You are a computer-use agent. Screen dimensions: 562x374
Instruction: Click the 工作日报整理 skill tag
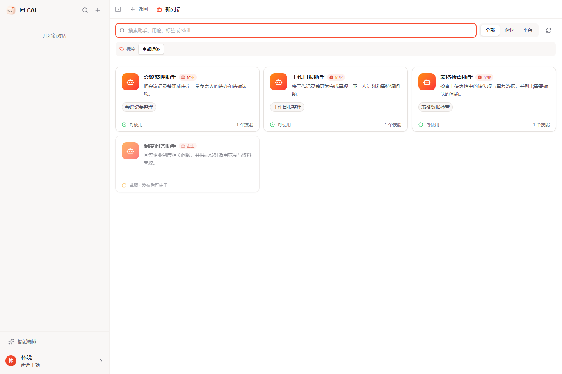(287, 107)
